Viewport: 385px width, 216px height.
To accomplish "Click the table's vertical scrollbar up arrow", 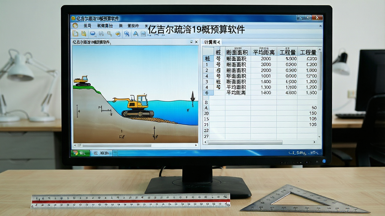I will point(320,49).
